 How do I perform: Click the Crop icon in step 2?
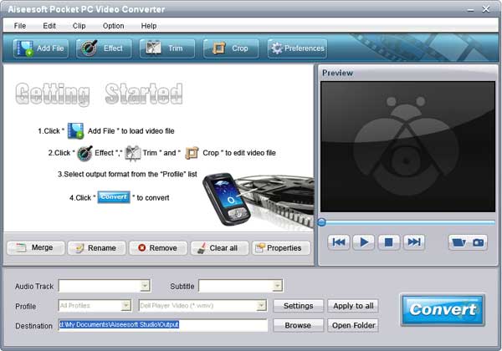192,153
